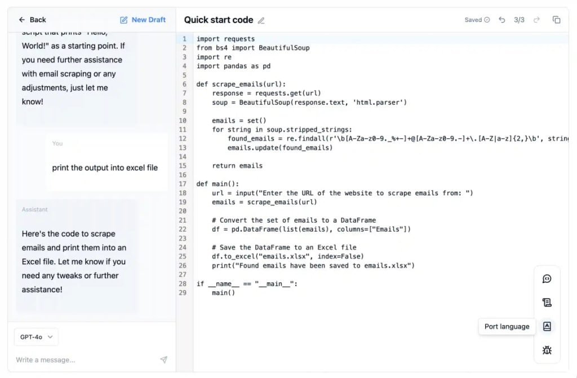Click the 3/3 version counter

519,20
